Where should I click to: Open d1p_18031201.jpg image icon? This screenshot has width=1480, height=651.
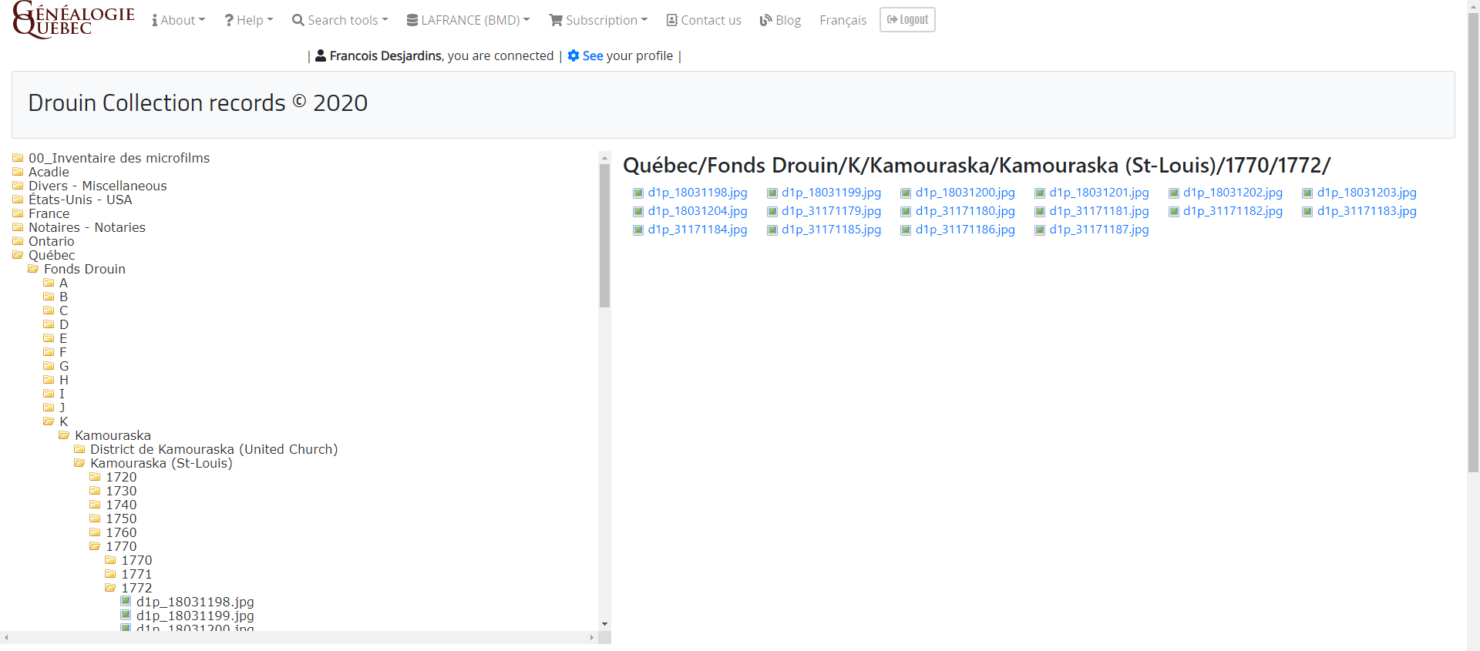point(1039,193)
